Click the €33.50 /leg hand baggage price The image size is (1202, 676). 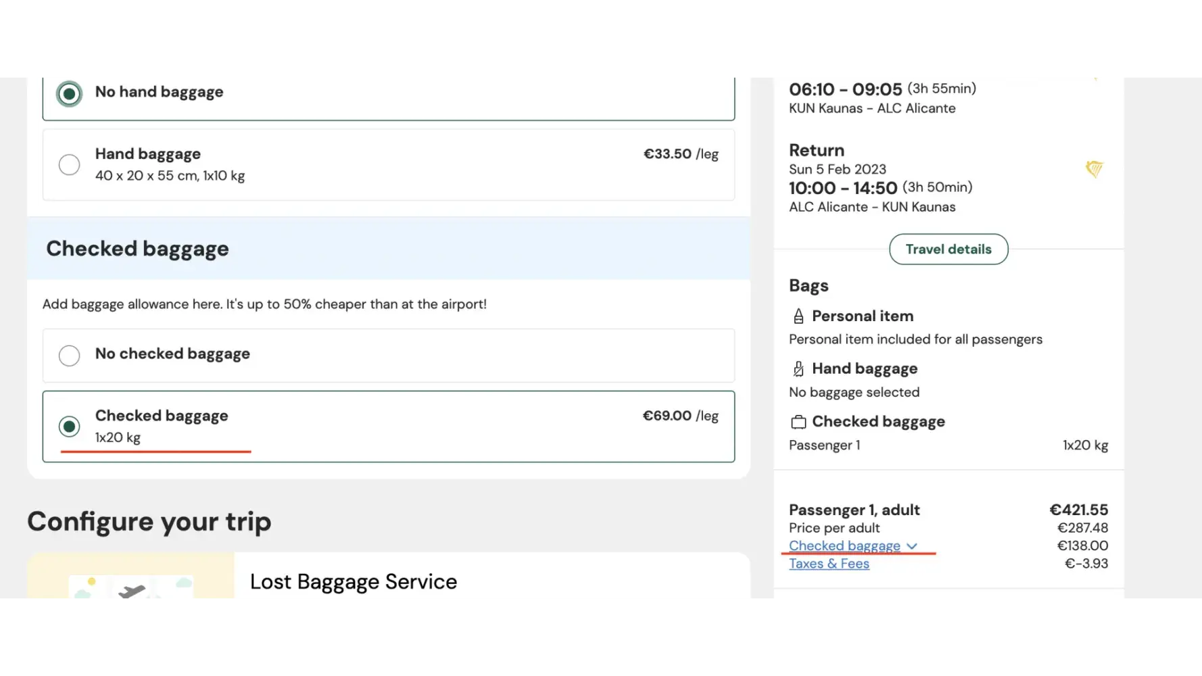click(x=680, y=154)
